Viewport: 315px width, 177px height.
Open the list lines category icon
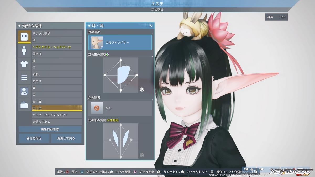tap(24, 77)
